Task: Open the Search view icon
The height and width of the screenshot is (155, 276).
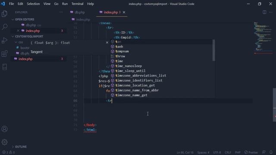Action: 4,27
